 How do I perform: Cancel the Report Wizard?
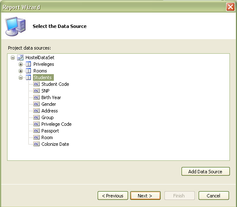(x=214, y=196)
